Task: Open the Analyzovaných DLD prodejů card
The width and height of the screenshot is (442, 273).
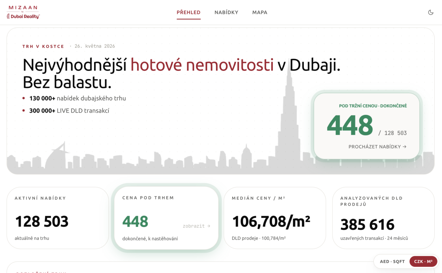Action: pos(383,218)
